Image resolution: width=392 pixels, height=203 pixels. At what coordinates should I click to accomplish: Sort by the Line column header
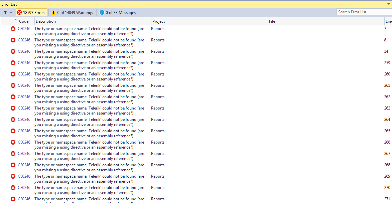(x=389, y=21)
